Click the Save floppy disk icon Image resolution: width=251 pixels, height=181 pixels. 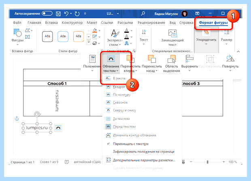(58, 14)
